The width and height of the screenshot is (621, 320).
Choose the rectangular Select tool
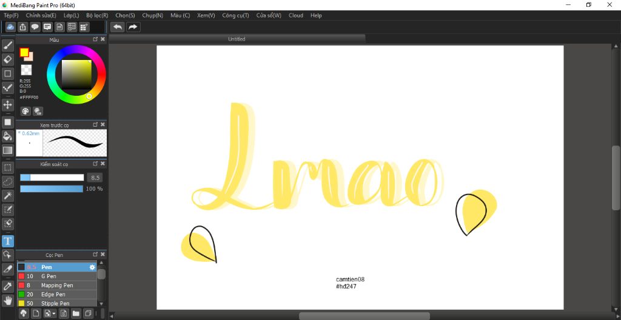click(x=7, y=167)
